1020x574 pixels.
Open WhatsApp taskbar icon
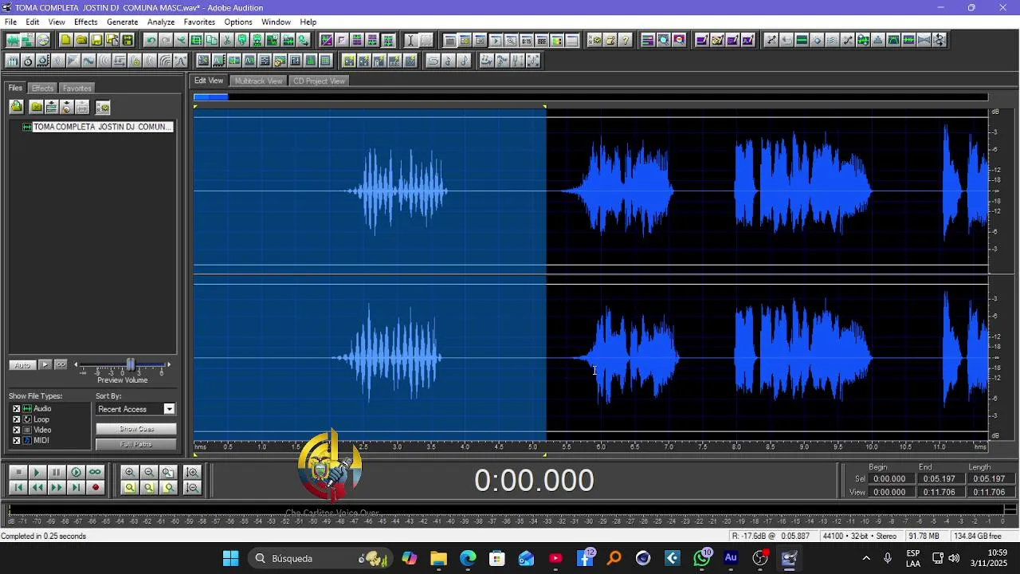tap(702, 558)
